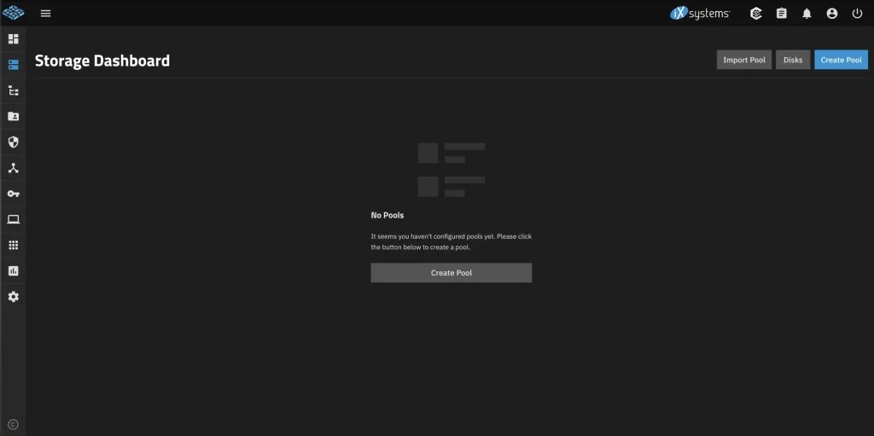Open the Network sidebar icon
Screen dimensions: 874x436
(x=14, y=168)
